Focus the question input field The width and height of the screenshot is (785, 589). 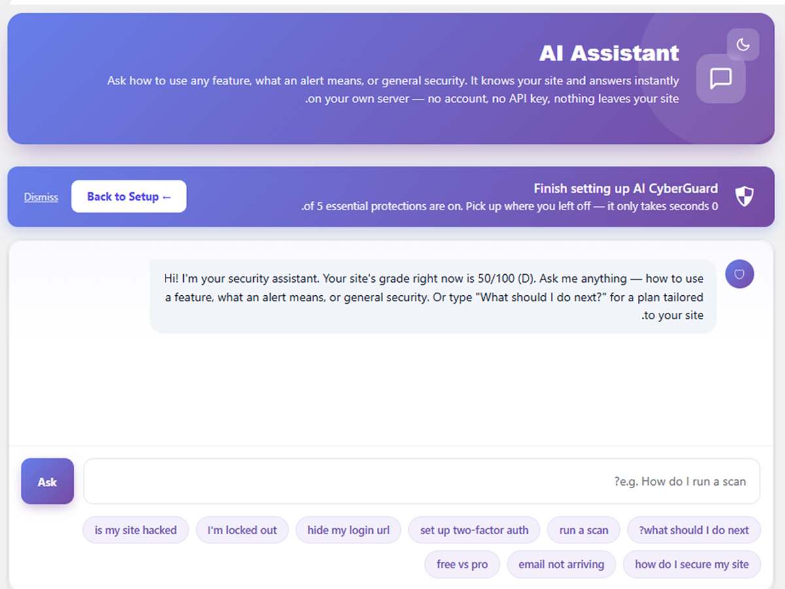click(422, 482)
